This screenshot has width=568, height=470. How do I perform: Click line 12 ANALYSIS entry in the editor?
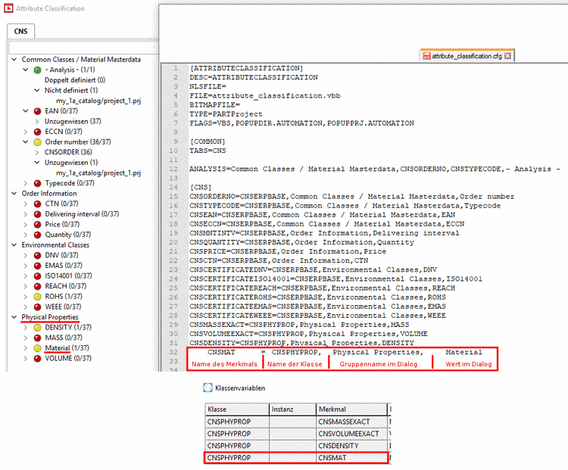click(x=375, y=169)
